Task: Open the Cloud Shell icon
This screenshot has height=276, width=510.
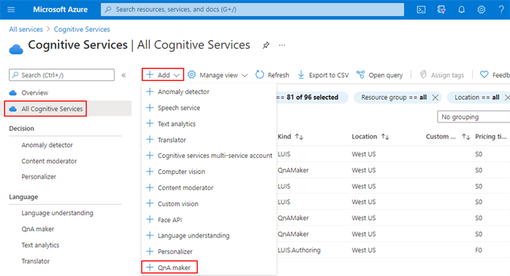Action: tap(421, 9)
